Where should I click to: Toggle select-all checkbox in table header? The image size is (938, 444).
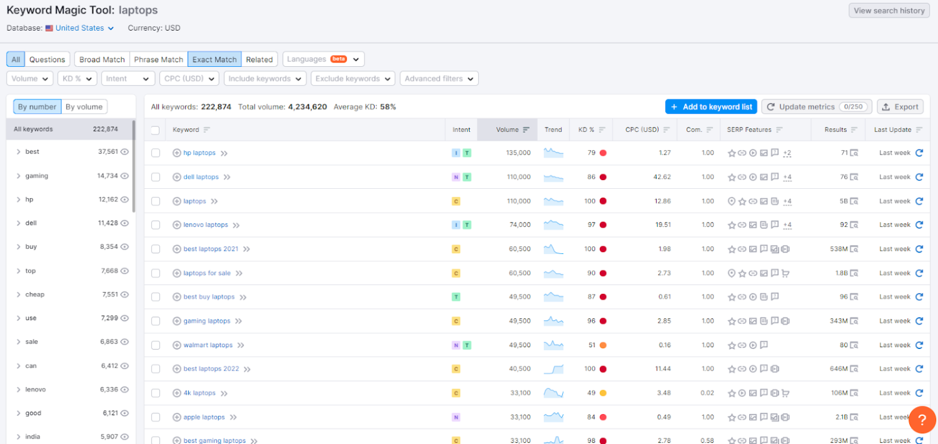[x=156, y=130]
